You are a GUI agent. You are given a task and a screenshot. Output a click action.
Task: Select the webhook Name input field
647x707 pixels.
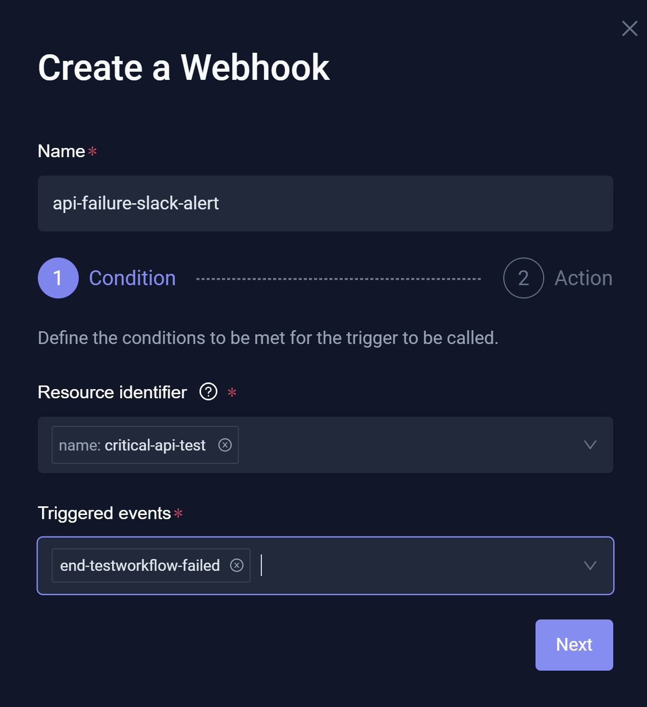pyautogui.click(x=325, y=203)
